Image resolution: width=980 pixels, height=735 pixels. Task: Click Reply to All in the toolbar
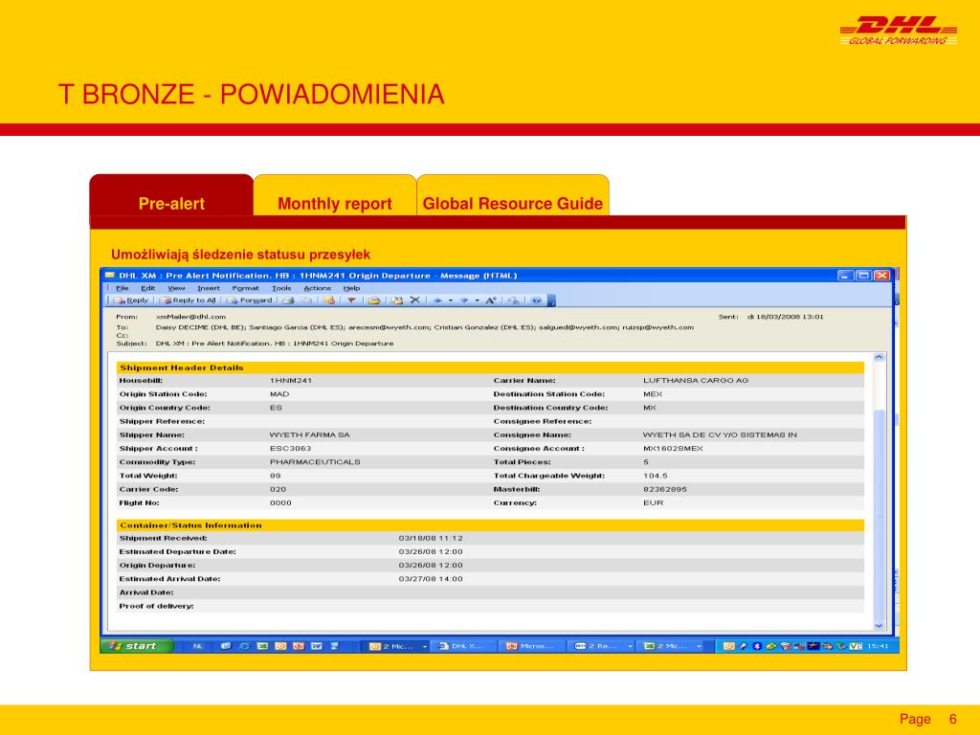click(188, 301)
